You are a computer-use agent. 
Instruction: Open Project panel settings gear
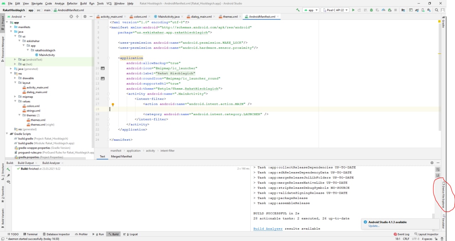(85, 17)
